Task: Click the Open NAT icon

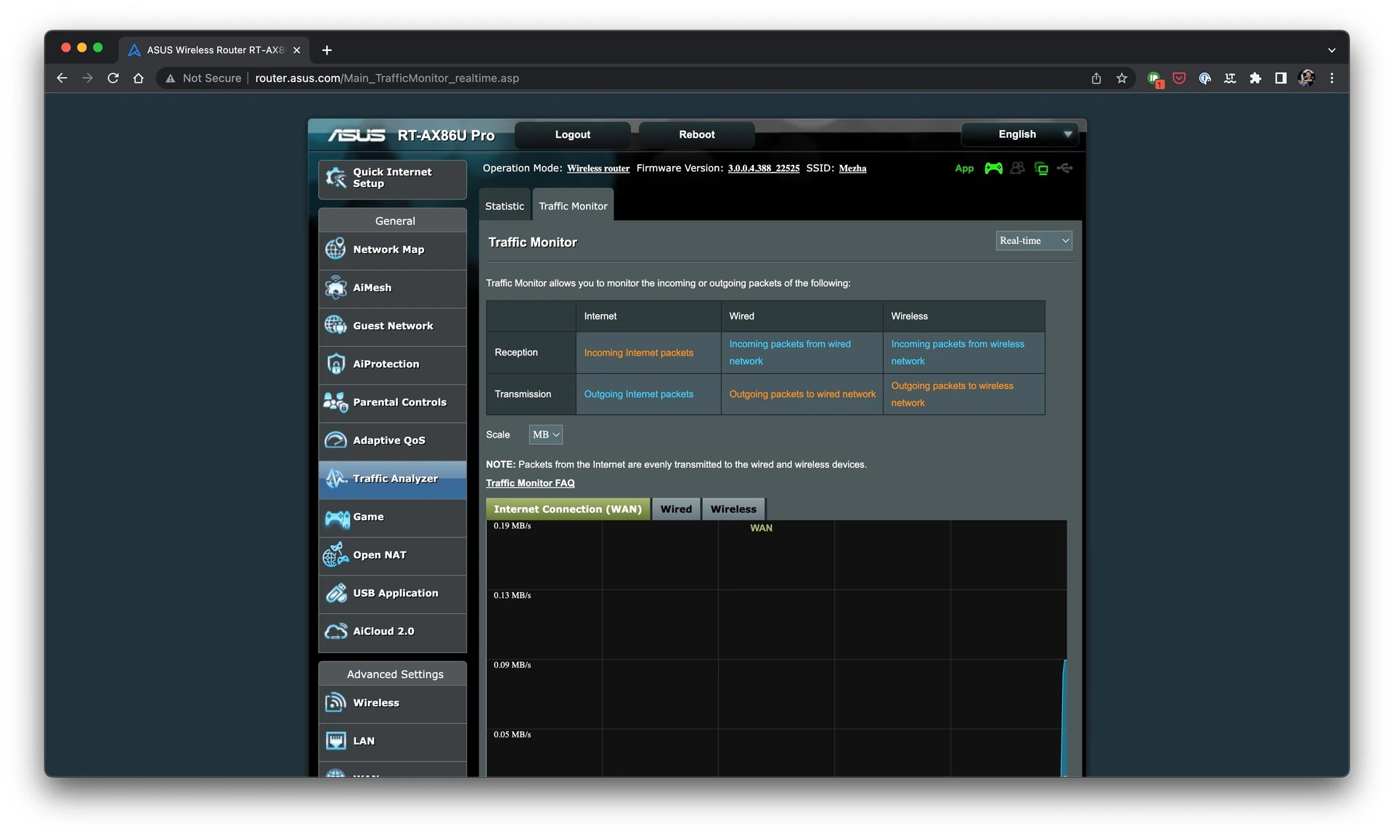Action: (335, 554)
